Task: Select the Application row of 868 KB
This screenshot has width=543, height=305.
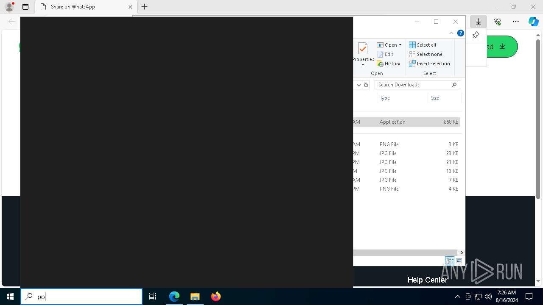Action: 406,122
